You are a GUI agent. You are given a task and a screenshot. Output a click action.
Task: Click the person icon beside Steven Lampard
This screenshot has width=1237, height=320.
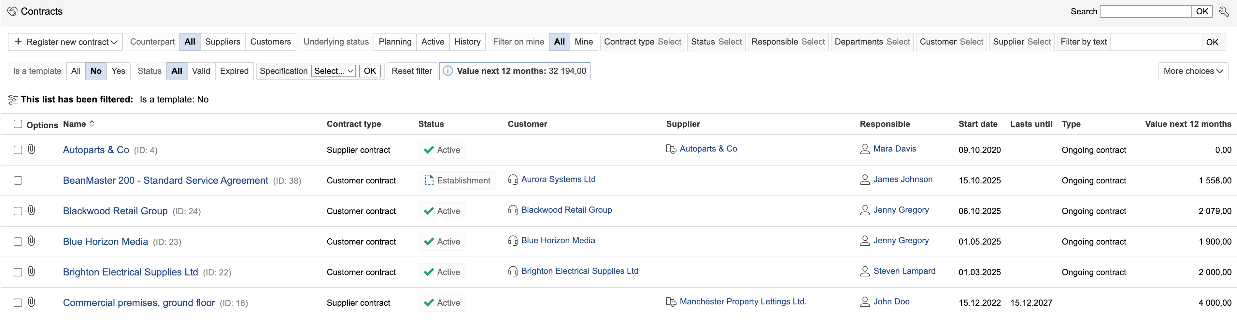tap(865, 272)
